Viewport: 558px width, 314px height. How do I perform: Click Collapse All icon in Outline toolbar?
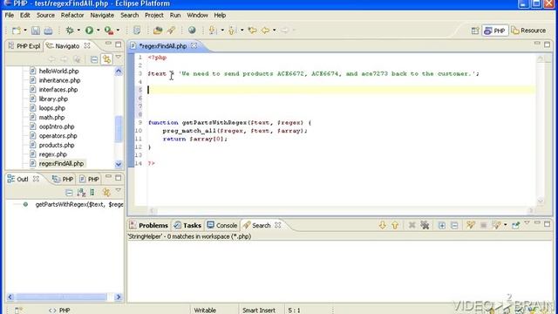[69, 193]
